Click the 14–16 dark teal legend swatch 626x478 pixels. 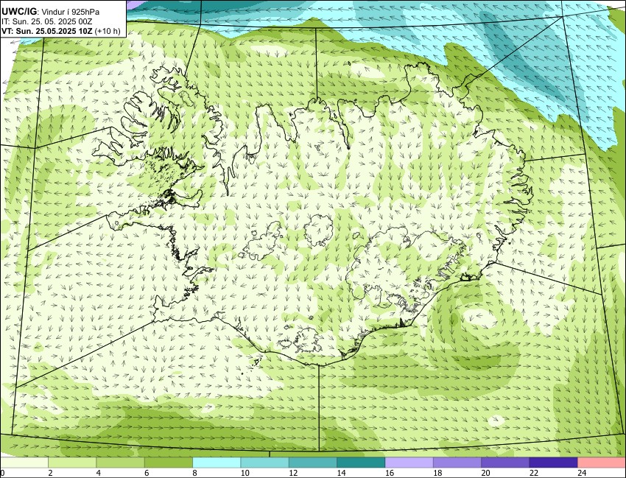(x=361, y=463)
